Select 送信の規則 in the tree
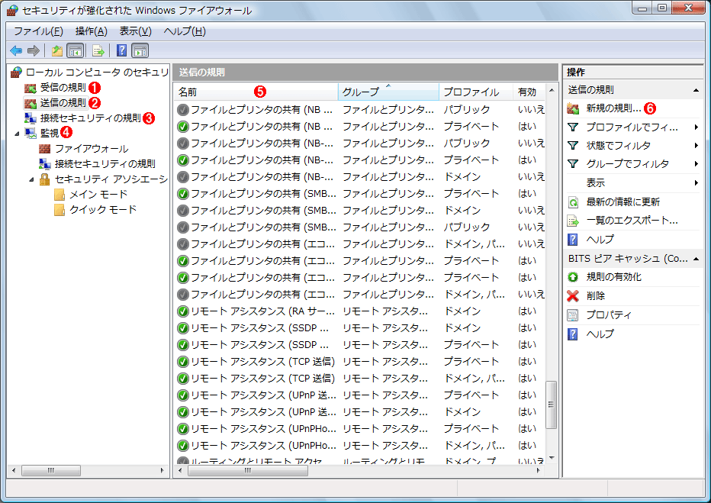 point(63,103)
